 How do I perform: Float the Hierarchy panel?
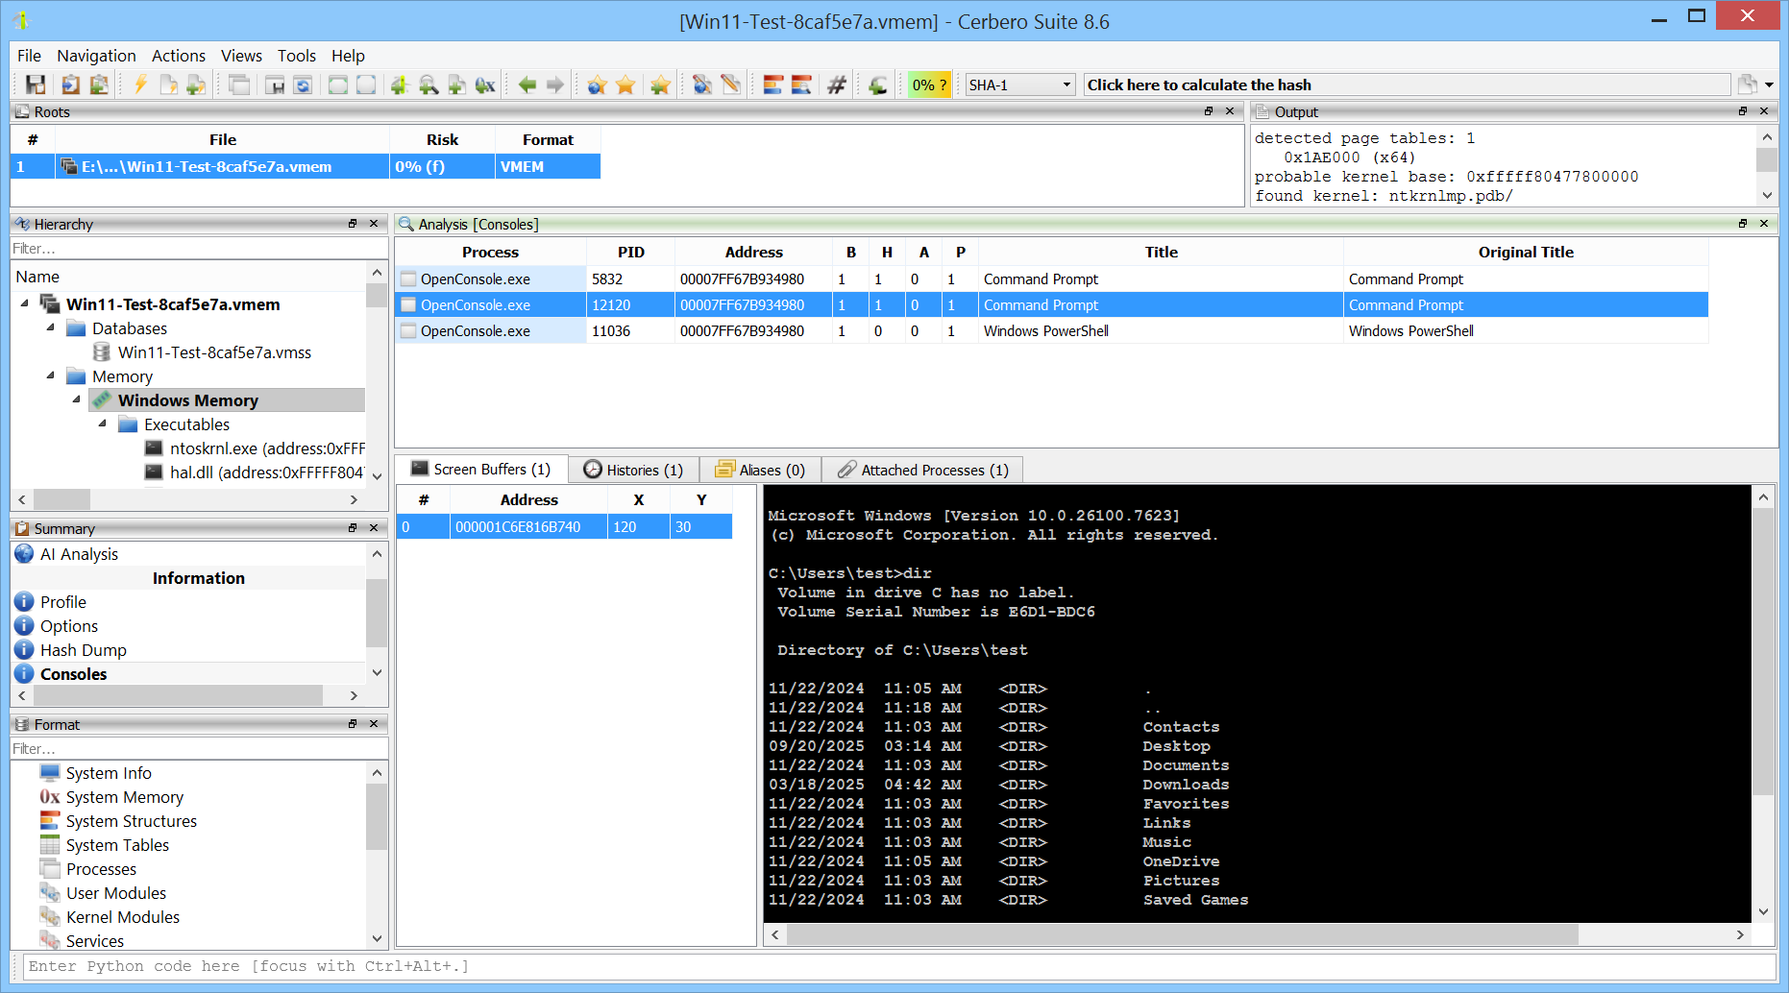(353, 224)
